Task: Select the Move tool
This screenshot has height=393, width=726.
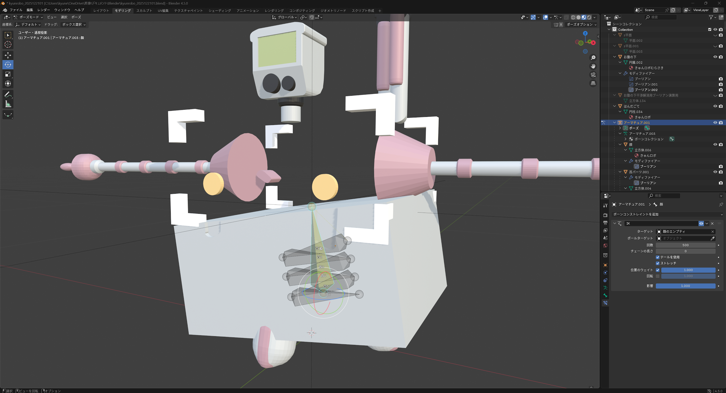Action: pyautogui.click(x=8, y=55)
